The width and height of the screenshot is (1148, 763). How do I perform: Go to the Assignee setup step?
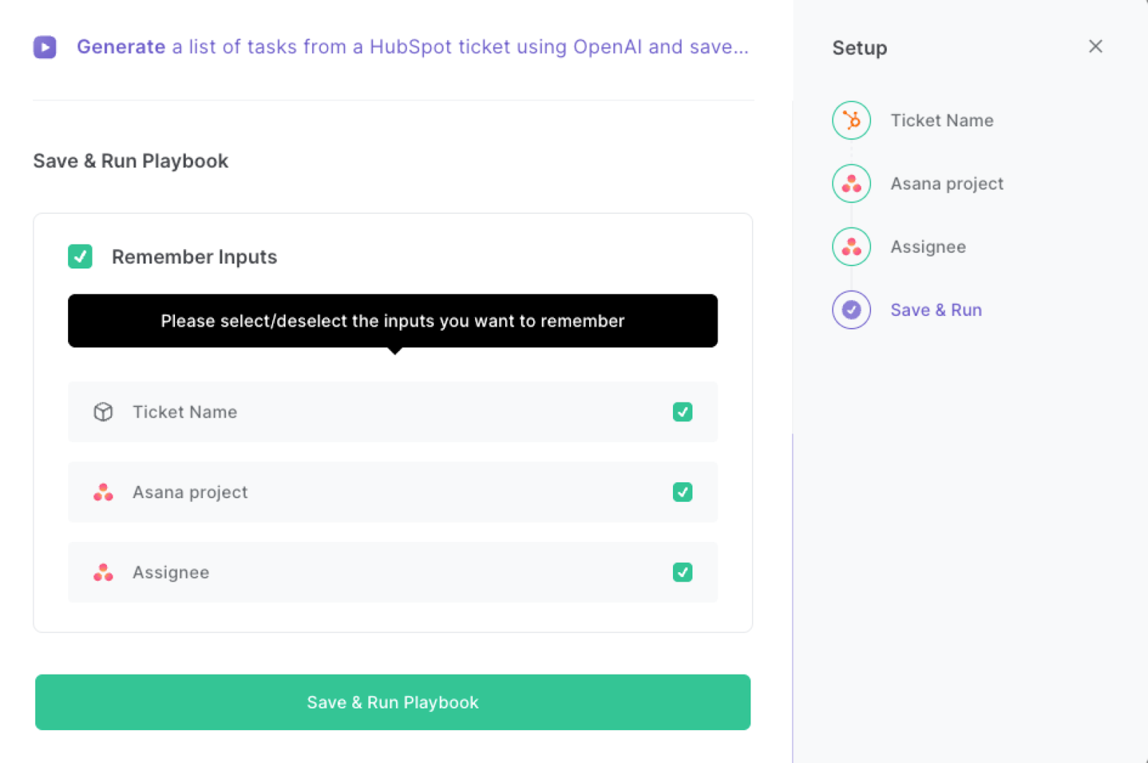coord(928,246)
